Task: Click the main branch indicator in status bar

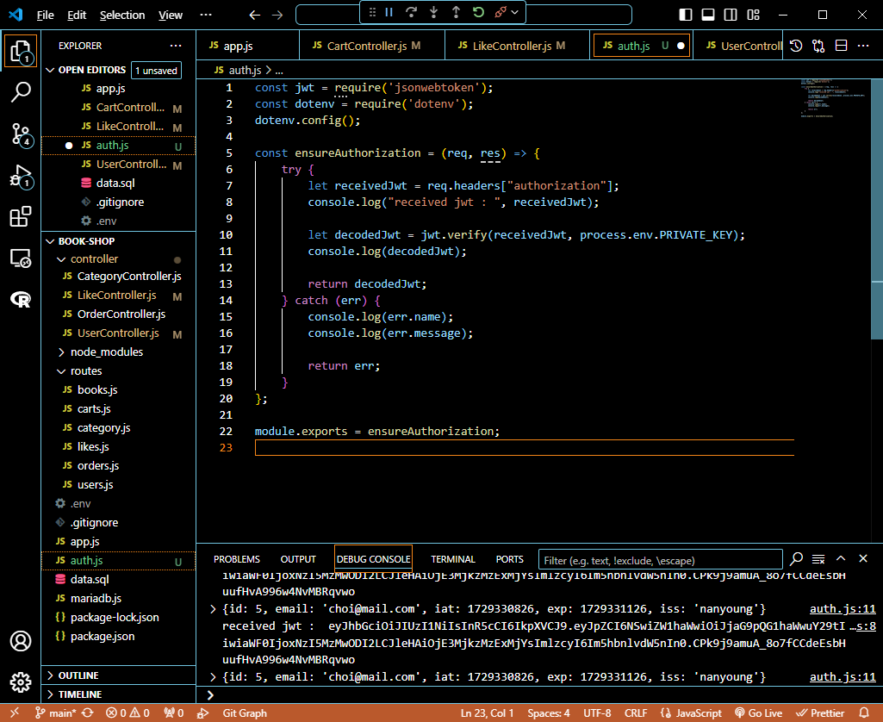Action: tap(55, 713)
